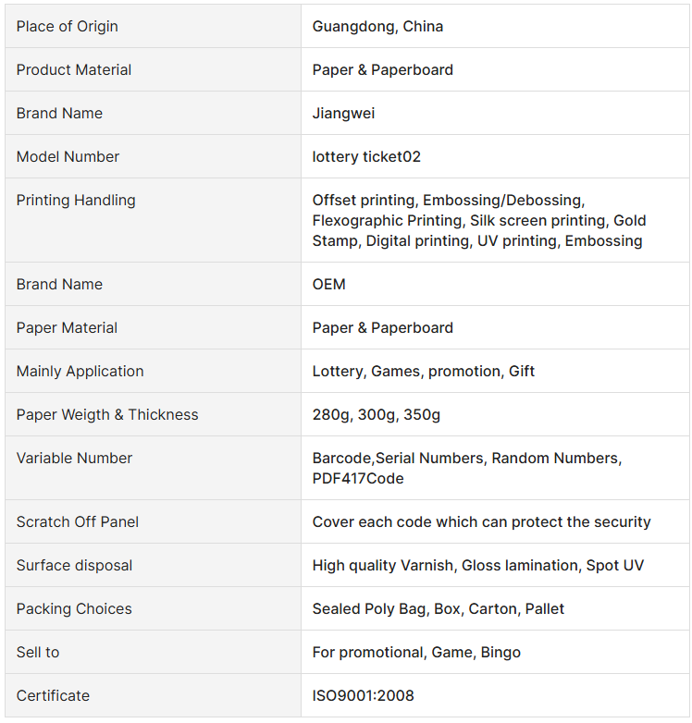Viewport: 692px width, 723px height.
Task: Select the Lottery, Games, promotion, Gift value
Action: 424,371
